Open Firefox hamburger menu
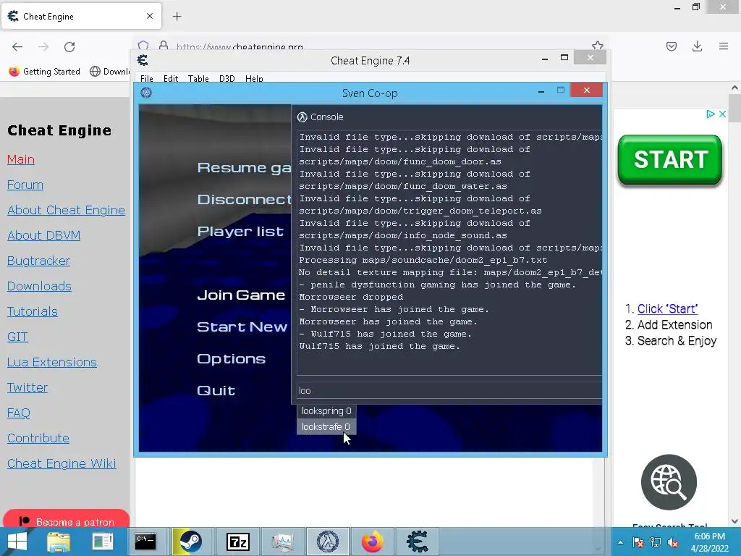This screenshot has height=556, width=741. (x=724, y=46)
